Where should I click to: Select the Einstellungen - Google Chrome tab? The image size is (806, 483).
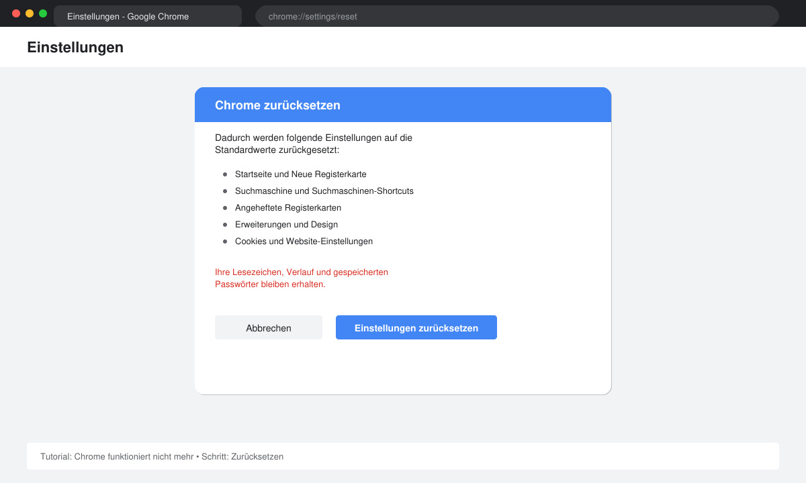(x=148, y=16)
